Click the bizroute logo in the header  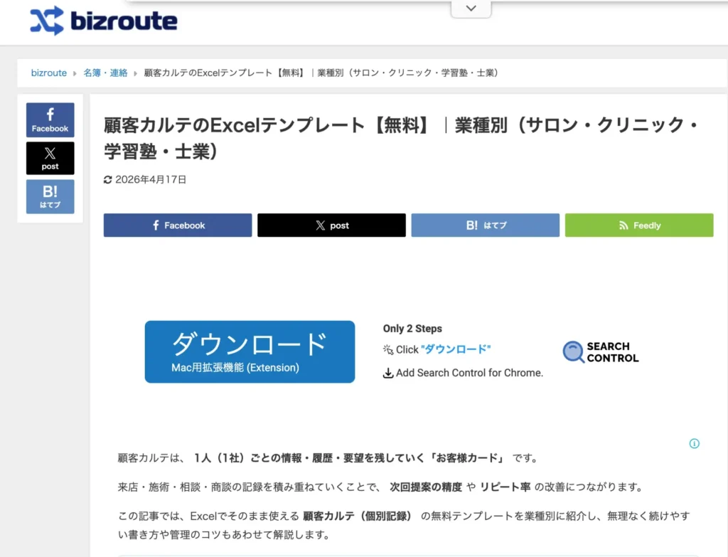(x=104, y=21)
